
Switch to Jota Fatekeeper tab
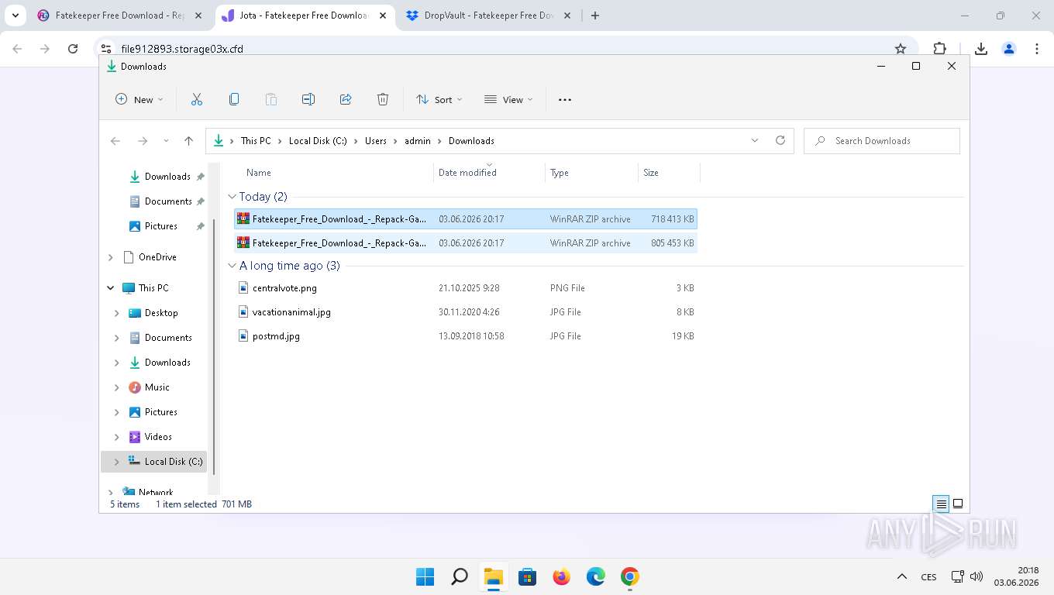coord(304,15)
